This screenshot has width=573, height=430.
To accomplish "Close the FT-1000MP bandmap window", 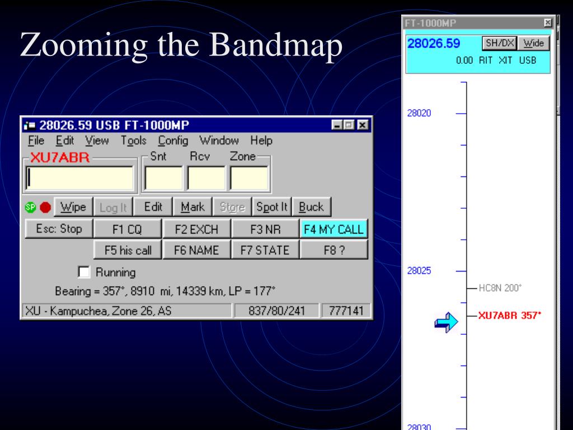I will pyautogui.click(x=547, y=22).
